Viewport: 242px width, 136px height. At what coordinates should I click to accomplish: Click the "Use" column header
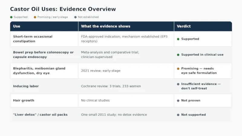pos(44,26)
